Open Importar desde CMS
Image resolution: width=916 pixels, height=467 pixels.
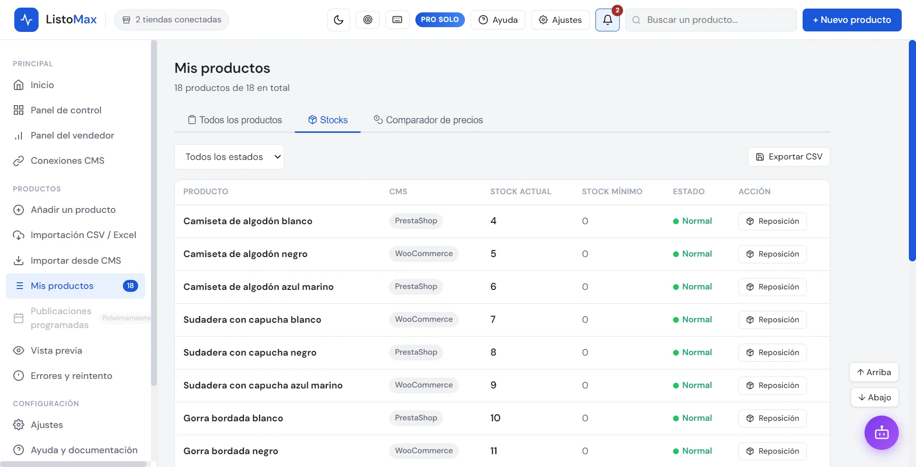click(x=76, y=260)
